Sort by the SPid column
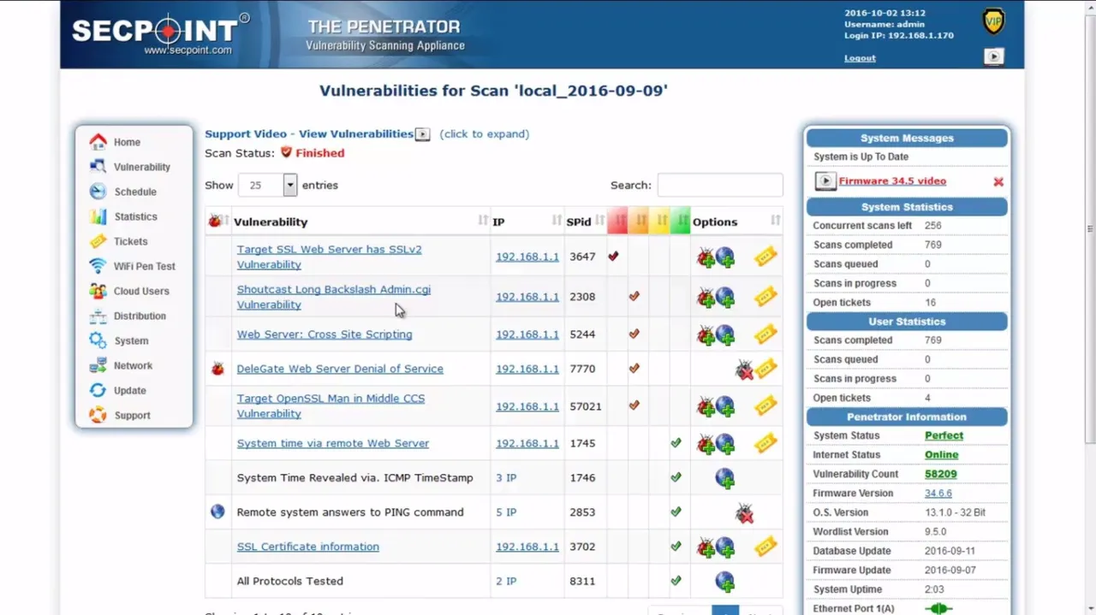This screenshot has width=1096, height=615. (585, 222)
